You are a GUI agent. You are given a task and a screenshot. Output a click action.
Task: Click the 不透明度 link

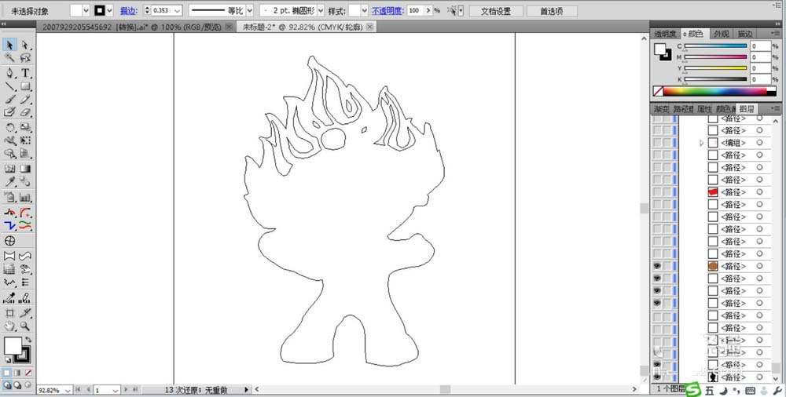(x=387, y=10)
